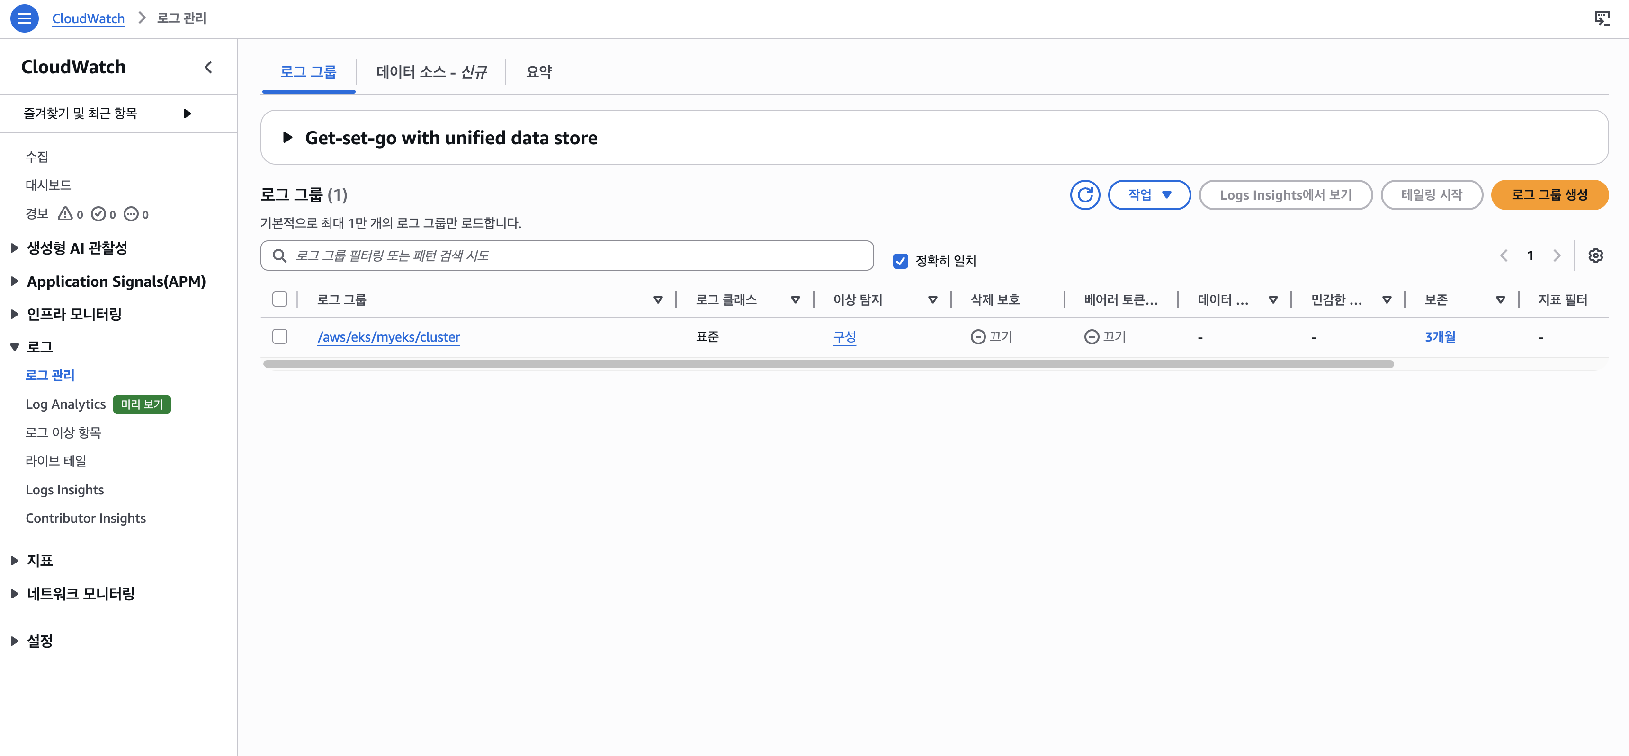Click the 로그 그룹 생성 button

tap(1549, 194)
